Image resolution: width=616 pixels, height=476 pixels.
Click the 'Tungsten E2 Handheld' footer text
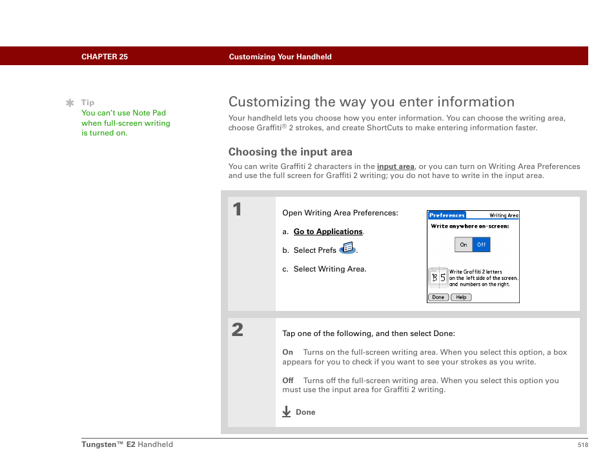click(127, 444)
